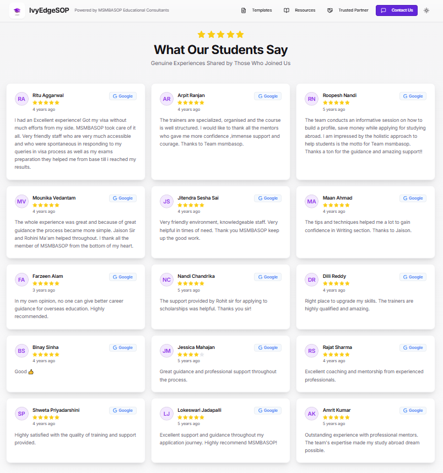Screen dimensions: 443x473
Task: Click the Google badge on Jessica Mahajan's review
Action: click(268, 348)
